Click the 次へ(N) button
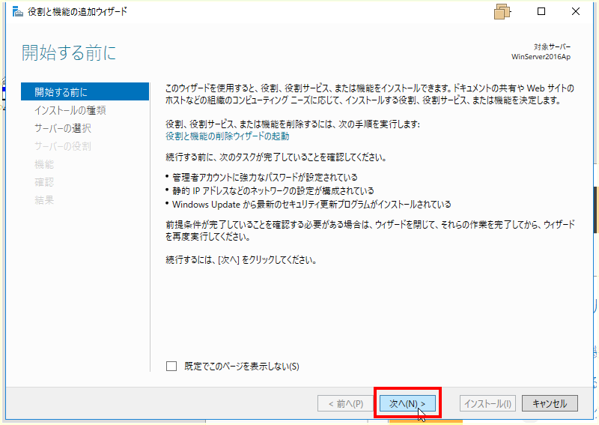Screen dimensions: 599x425 [407, 403]
